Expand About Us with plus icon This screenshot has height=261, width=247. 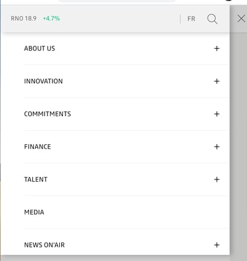217,48
